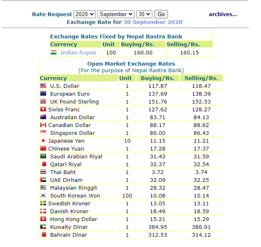Click the Japanese flag icon
Screen dimensions: 261x247
point(43,141)
